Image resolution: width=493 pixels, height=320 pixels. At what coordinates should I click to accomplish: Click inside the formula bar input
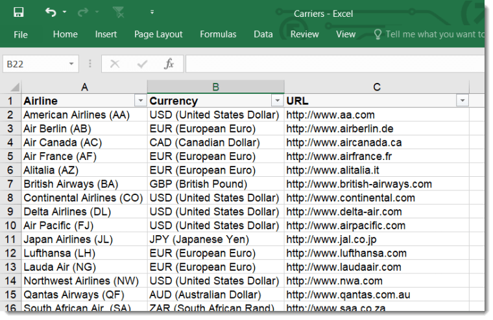335,64
